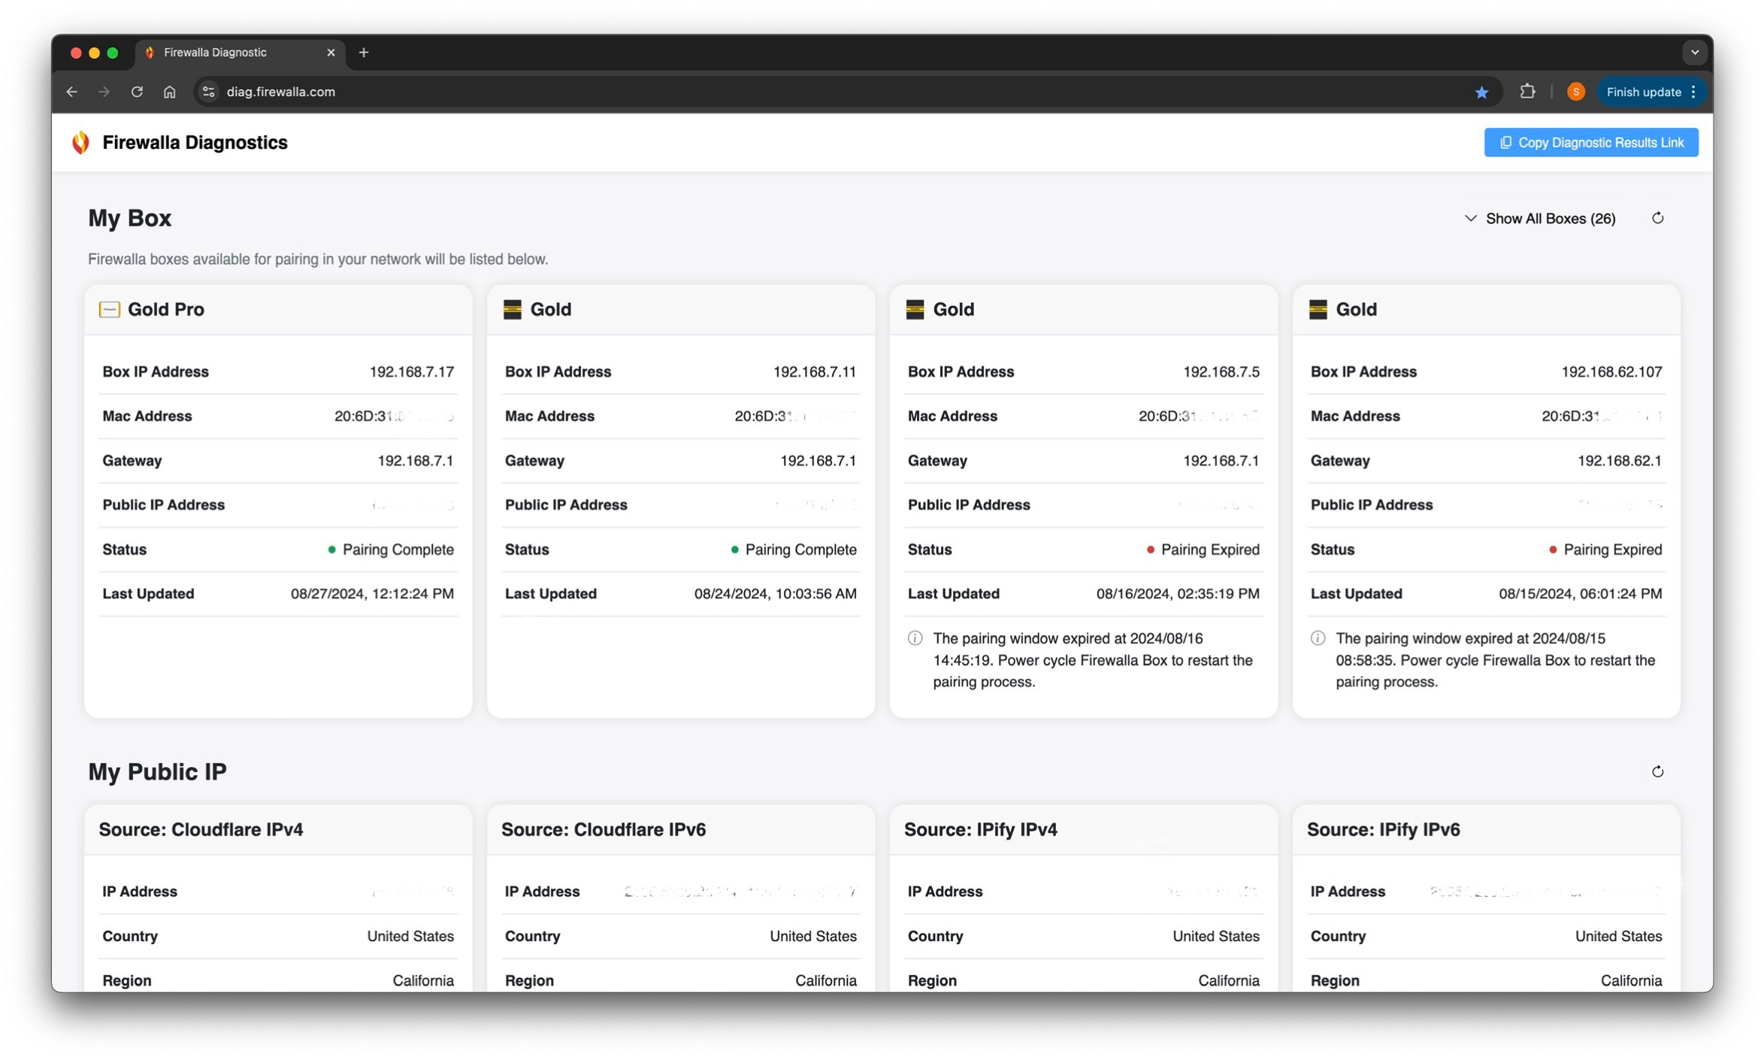Refresh the My Box section
The image size is (1764, 1060).
[x=1657, y=218]
